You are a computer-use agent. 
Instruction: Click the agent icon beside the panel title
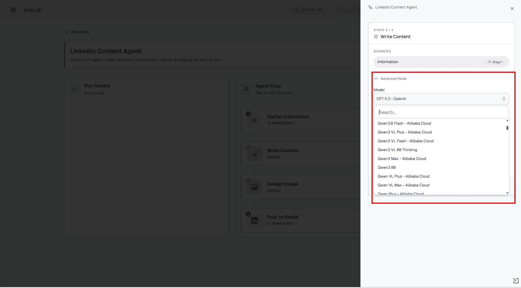tap(371, 7)
